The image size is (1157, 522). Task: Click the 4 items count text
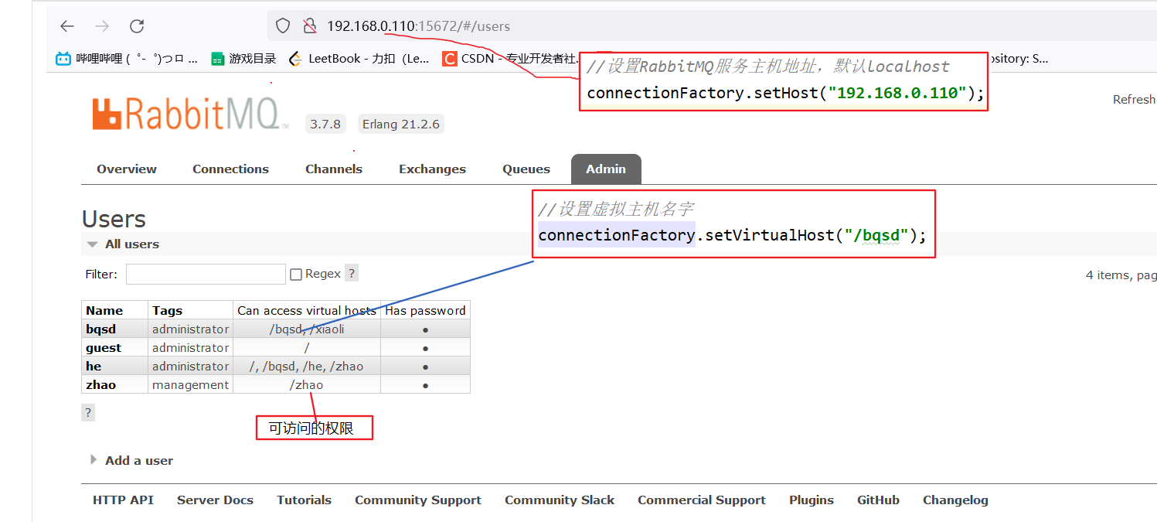1121,275
